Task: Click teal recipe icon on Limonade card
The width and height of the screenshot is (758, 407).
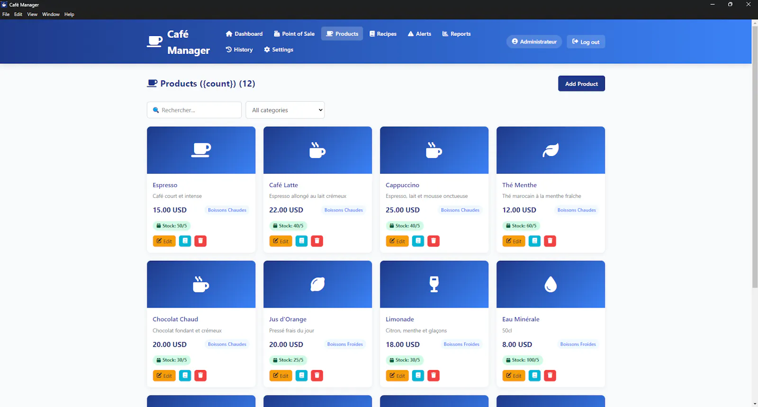Action: 418,375
